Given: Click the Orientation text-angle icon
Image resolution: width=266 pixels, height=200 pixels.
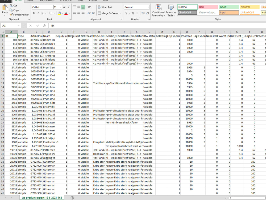Looking at the screenshot, I should click(89, 7).
